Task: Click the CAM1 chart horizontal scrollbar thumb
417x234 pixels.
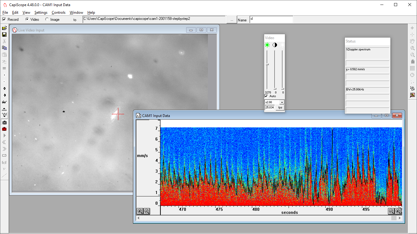Action: [x=394, y=218]
